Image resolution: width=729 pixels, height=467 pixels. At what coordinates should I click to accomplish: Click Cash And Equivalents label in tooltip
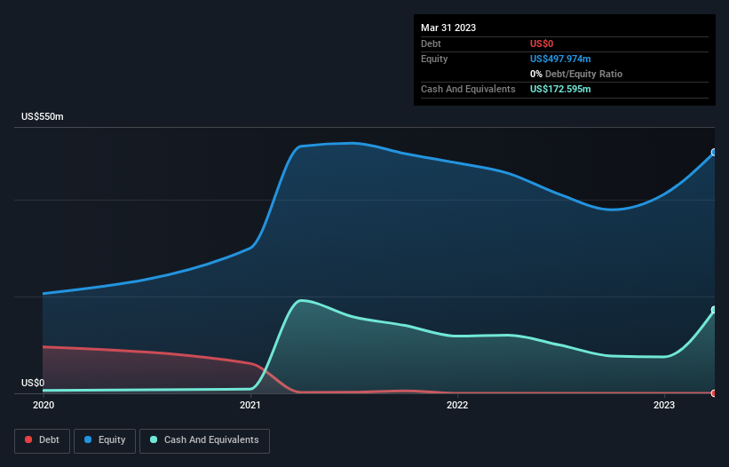468,89
